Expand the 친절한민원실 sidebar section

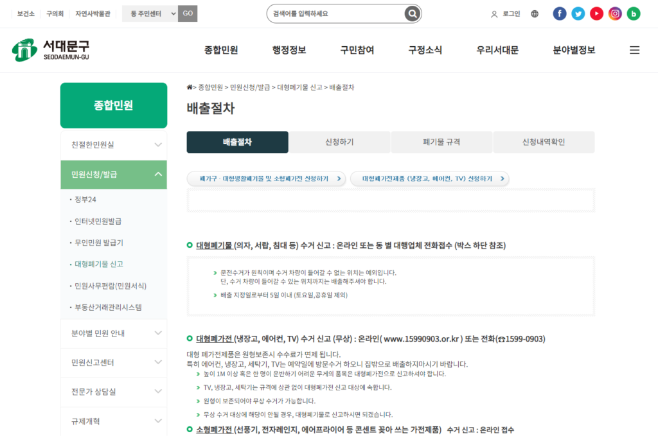114,145
